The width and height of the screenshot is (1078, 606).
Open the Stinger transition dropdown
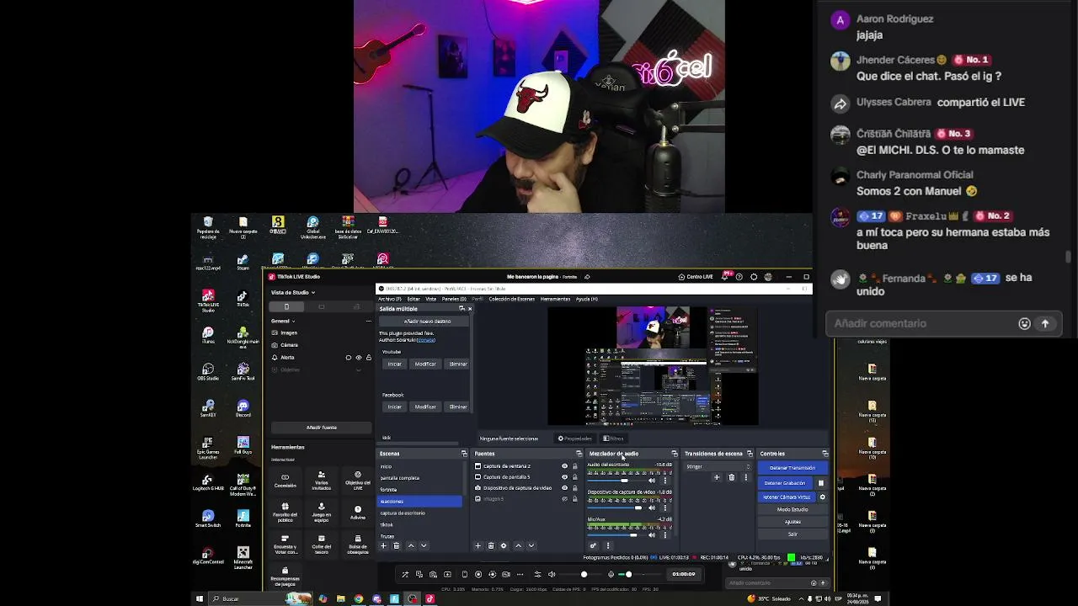[718, 466]
